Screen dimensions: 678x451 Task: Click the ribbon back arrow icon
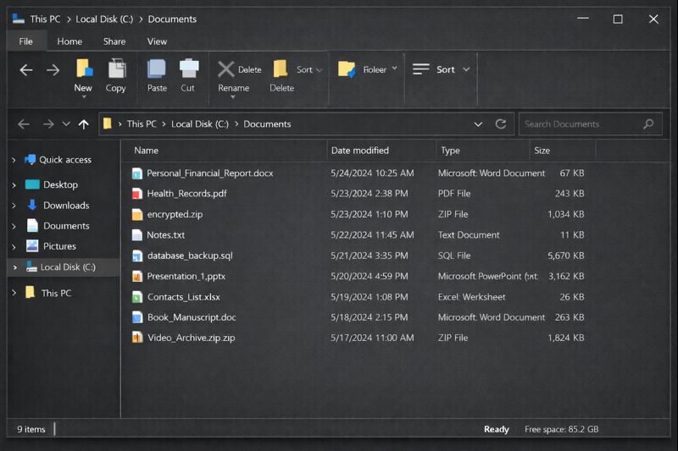tap(26, 70)
